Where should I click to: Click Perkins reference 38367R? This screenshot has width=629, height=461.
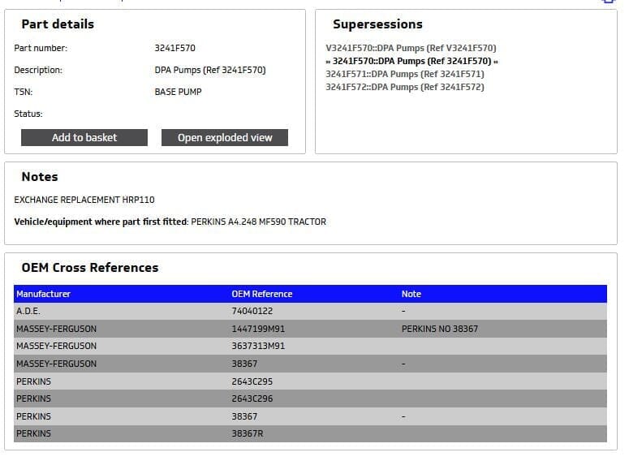tap(248, 433)
